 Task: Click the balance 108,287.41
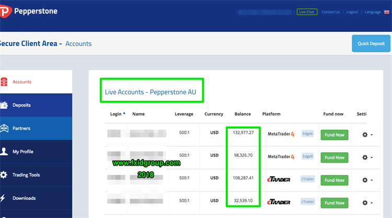[x=243, y=178]
